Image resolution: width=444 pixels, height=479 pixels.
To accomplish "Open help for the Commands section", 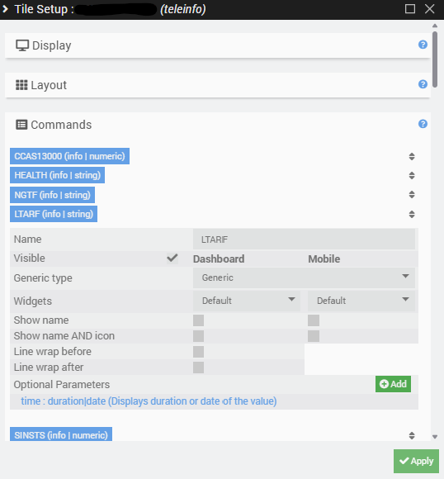I will 423,124.
